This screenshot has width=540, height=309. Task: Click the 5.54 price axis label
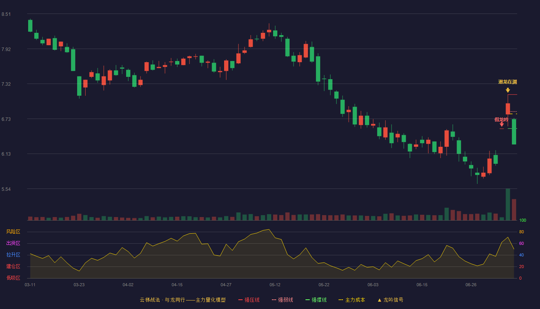click(6, 189)
